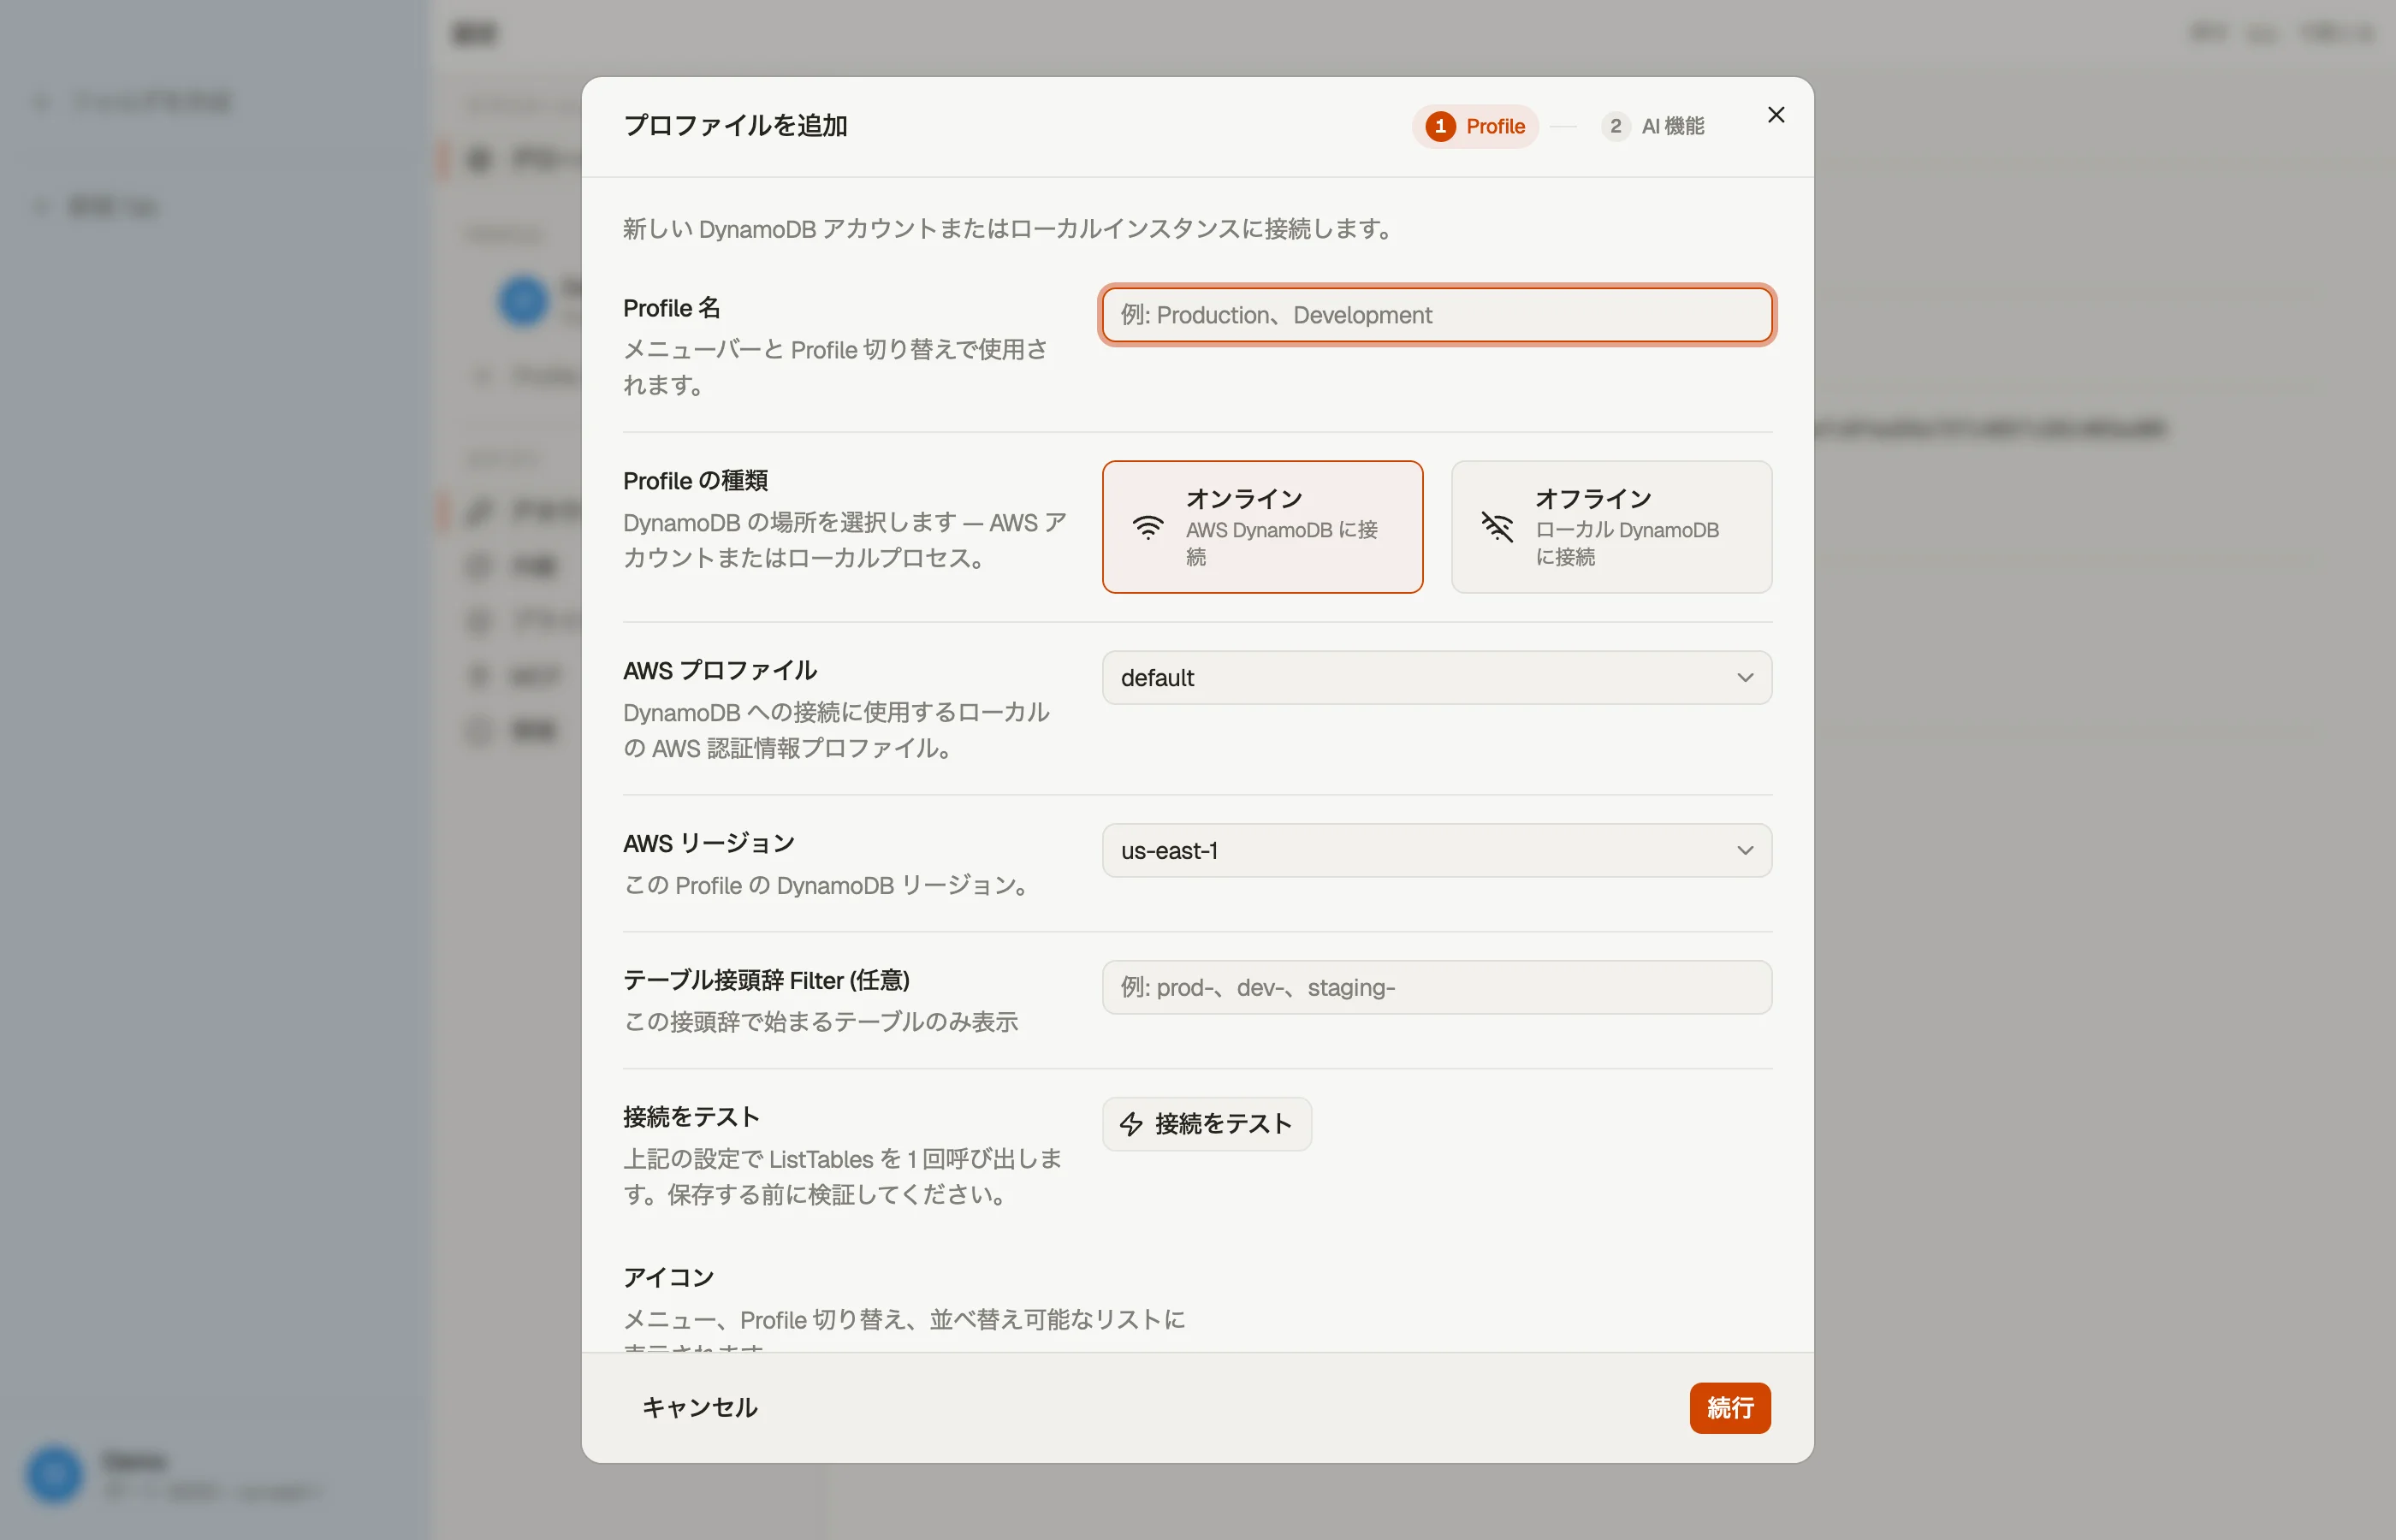Click the lightning bolt icon on 接続をテスト
This screenshot has width=2396, height=1540.
(1131, 1125)
